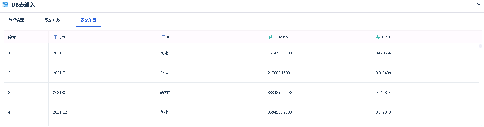The width and height of the screenshot is (484, 127).
Task: Click the SUMAMT column header label
Action: pos(283,37)
